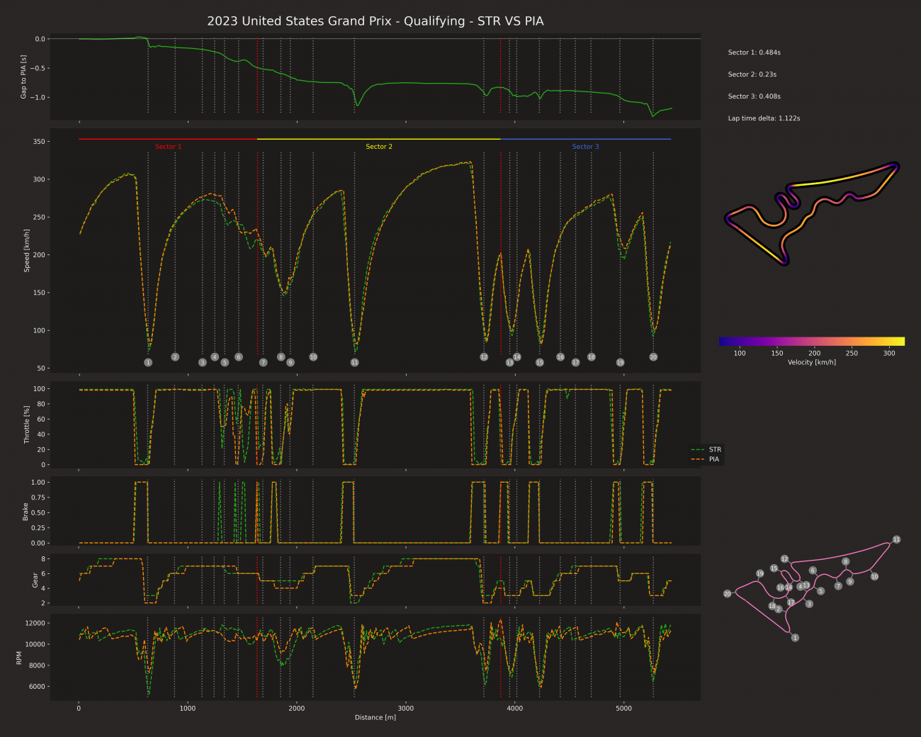The image size is (921, 737).
Task: Click corner 2 marker on speed chart
Action: point(175,357)
